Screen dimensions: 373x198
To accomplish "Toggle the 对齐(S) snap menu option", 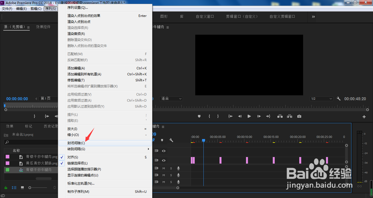I will 105,157.
